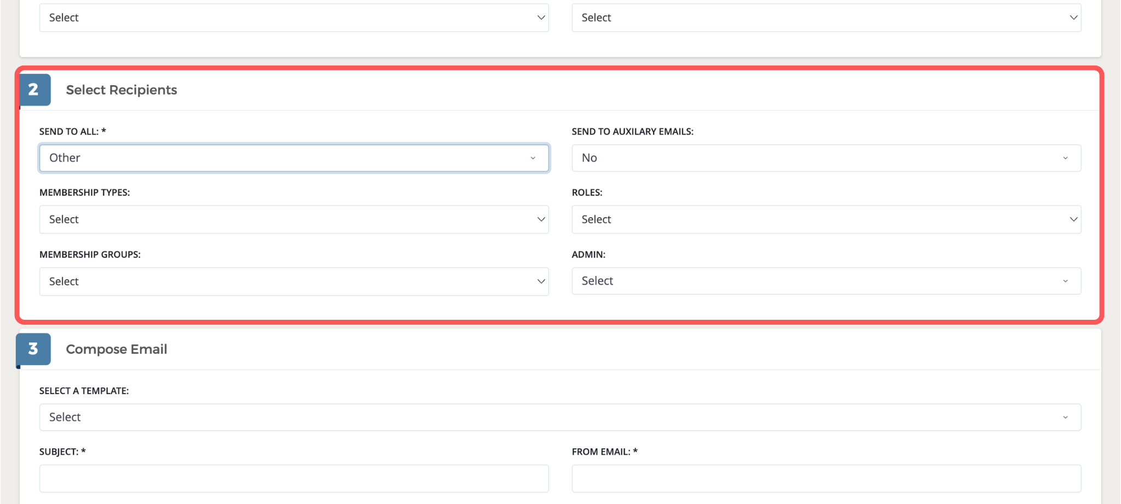Open the Send To All dropdown showing Other

point(293,158)
